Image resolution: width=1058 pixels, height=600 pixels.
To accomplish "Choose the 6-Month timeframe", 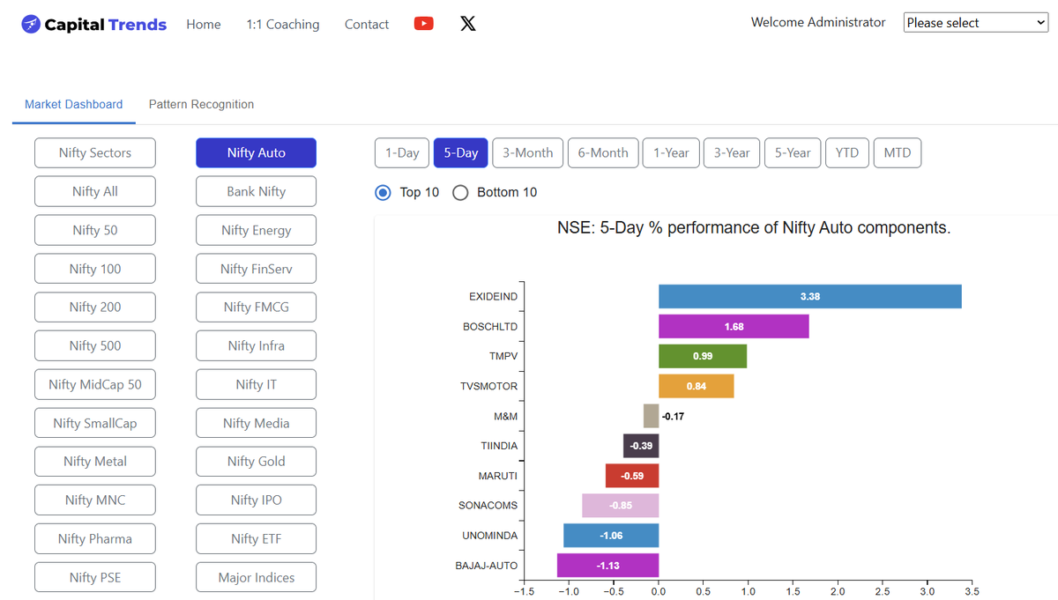I will pyautogui.click(x=603, y=152).
